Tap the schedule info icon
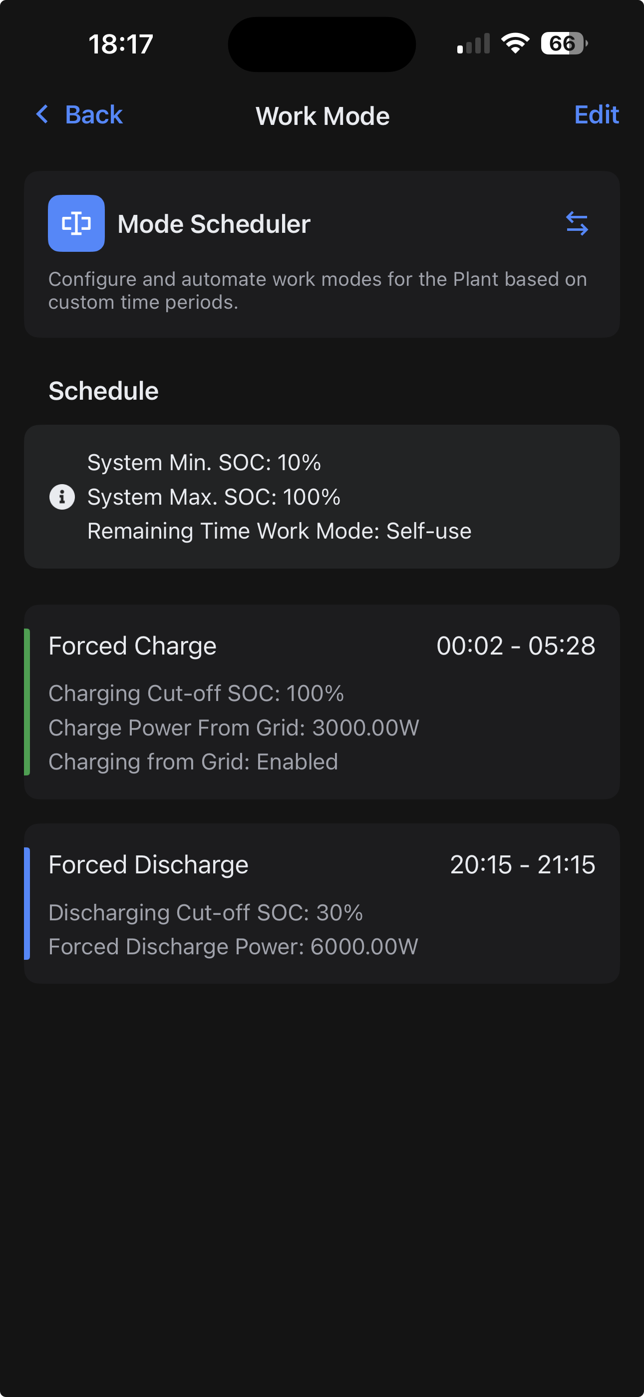Screen dimensions: 644x1397 62,497
